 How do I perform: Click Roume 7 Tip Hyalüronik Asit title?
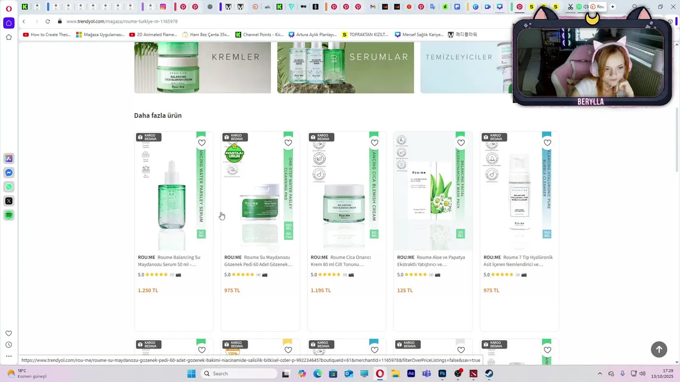tap(518, 261)
